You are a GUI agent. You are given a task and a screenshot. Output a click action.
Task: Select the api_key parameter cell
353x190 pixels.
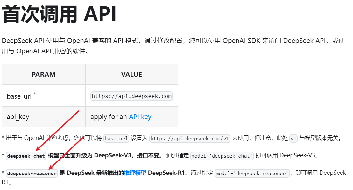coord(44,117)
